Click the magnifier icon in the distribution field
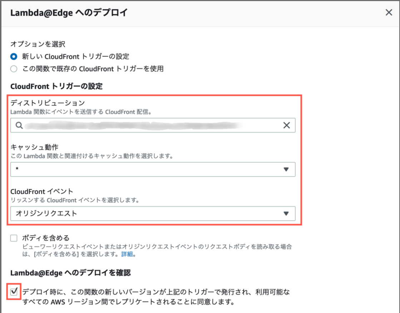 point(18,125)
